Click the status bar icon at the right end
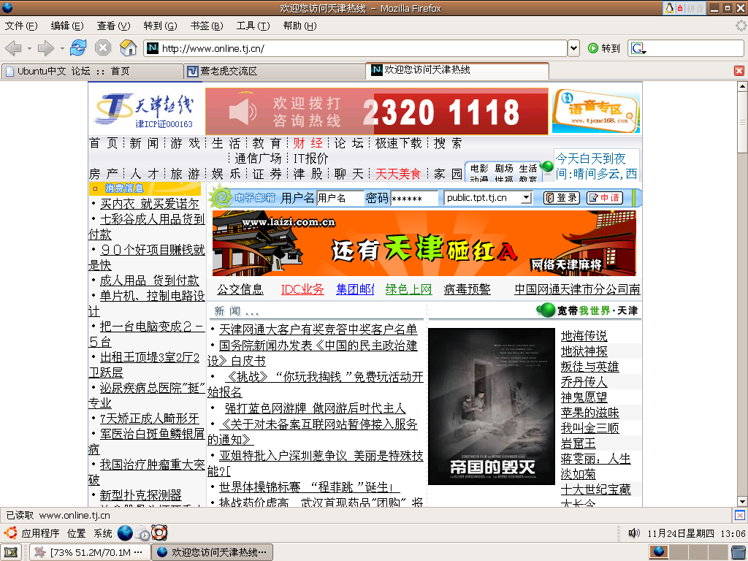 click(739, 515)
